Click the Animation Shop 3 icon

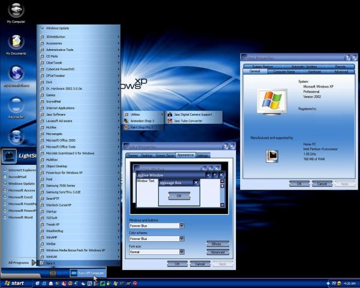pyautogui.click(x=126, y=121)
